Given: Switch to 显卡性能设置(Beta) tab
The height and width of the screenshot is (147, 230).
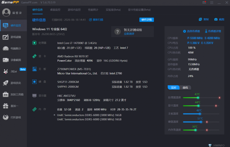Looking at the screenshot, I should point(139,10).
